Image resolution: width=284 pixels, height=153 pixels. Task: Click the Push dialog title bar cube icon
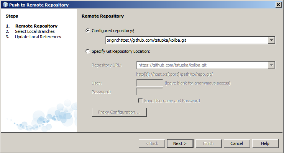point(5,5)
